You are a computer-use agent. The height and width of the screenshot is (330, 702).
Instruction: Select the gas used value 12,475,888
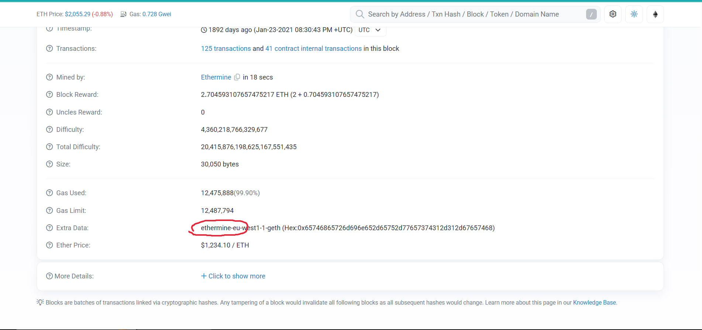pos(217,193)
